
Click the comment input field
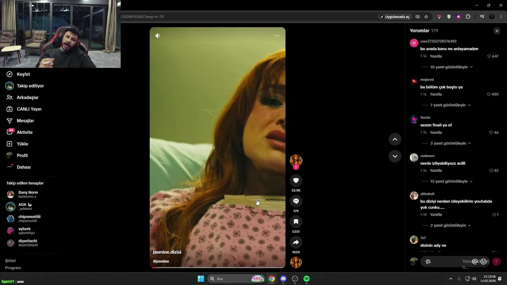click(455, 262)
